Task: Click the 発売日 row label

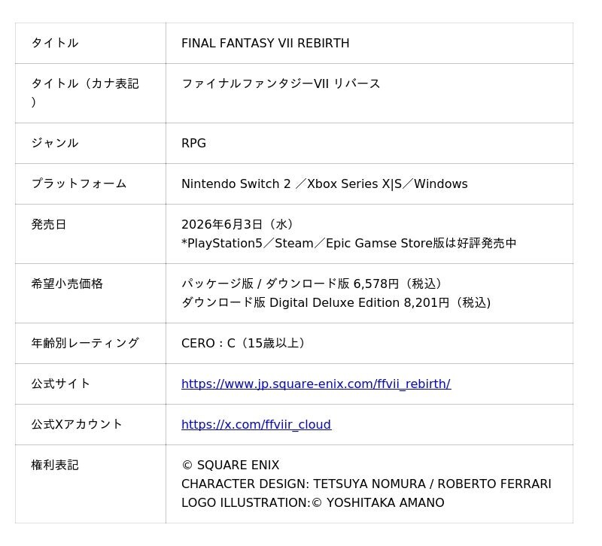Action: (49, 225)
